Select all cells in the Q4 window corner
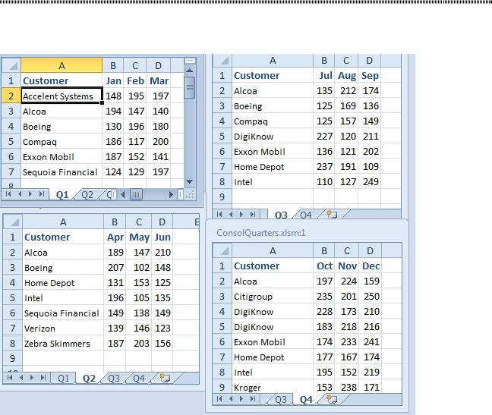 pos(222,251)
